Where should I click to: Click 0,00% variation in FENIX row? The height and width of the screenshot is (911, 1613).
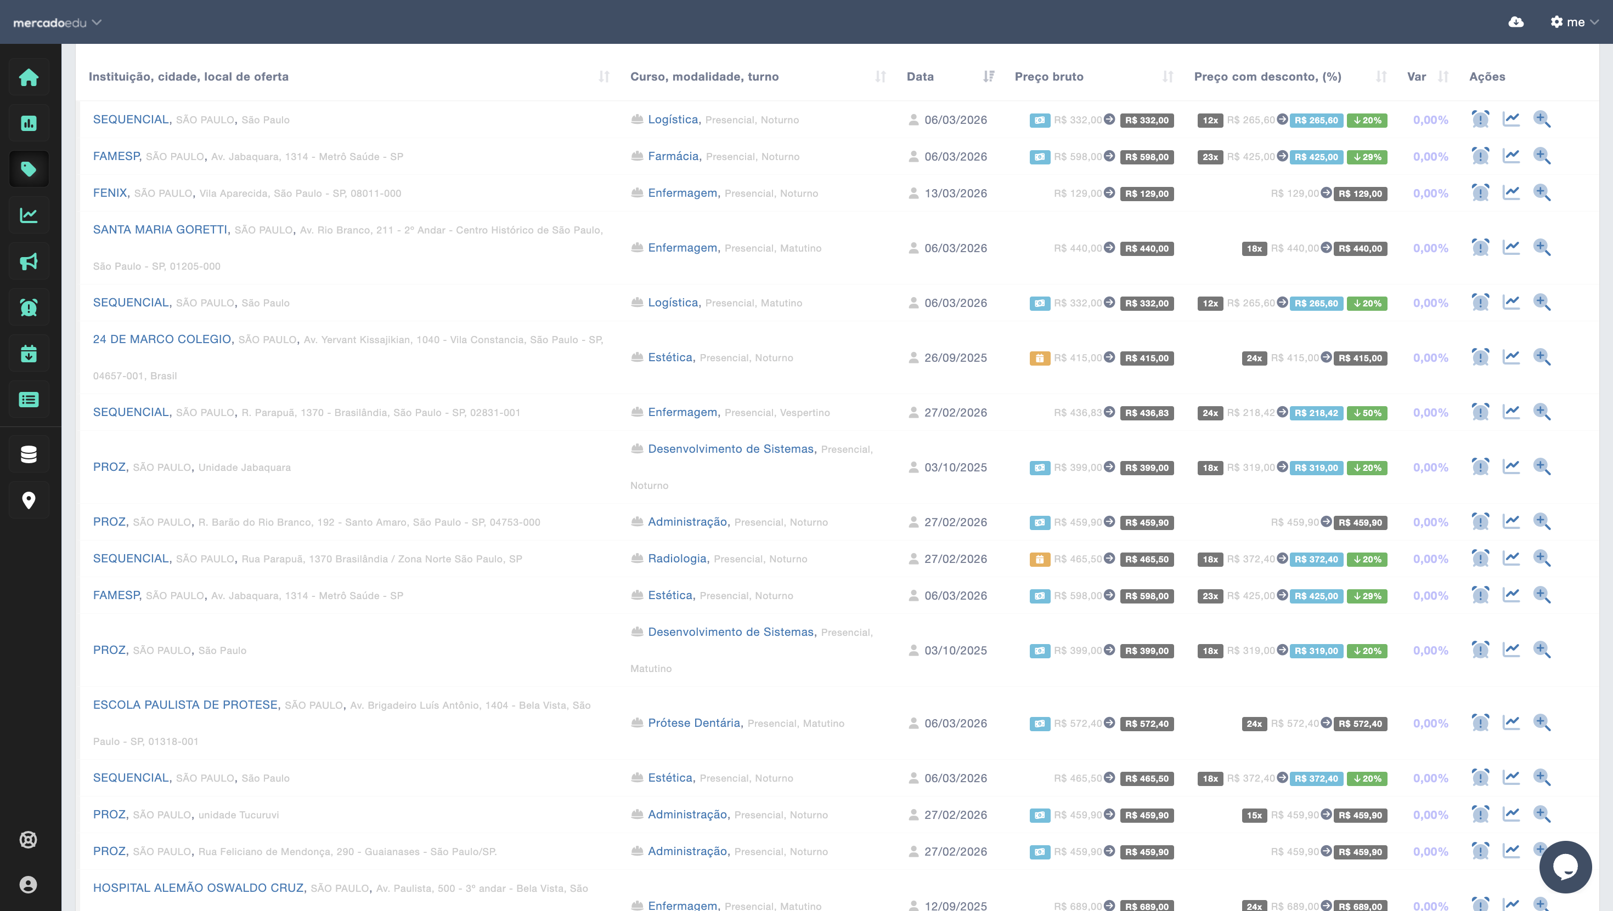1430,193
